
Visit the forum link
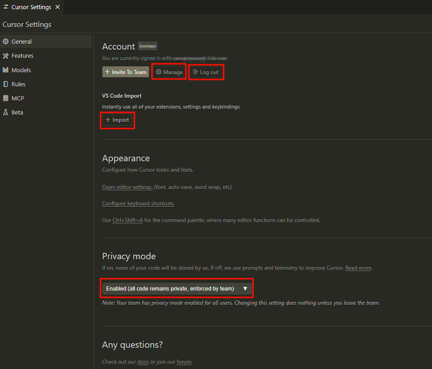[184, 362]
